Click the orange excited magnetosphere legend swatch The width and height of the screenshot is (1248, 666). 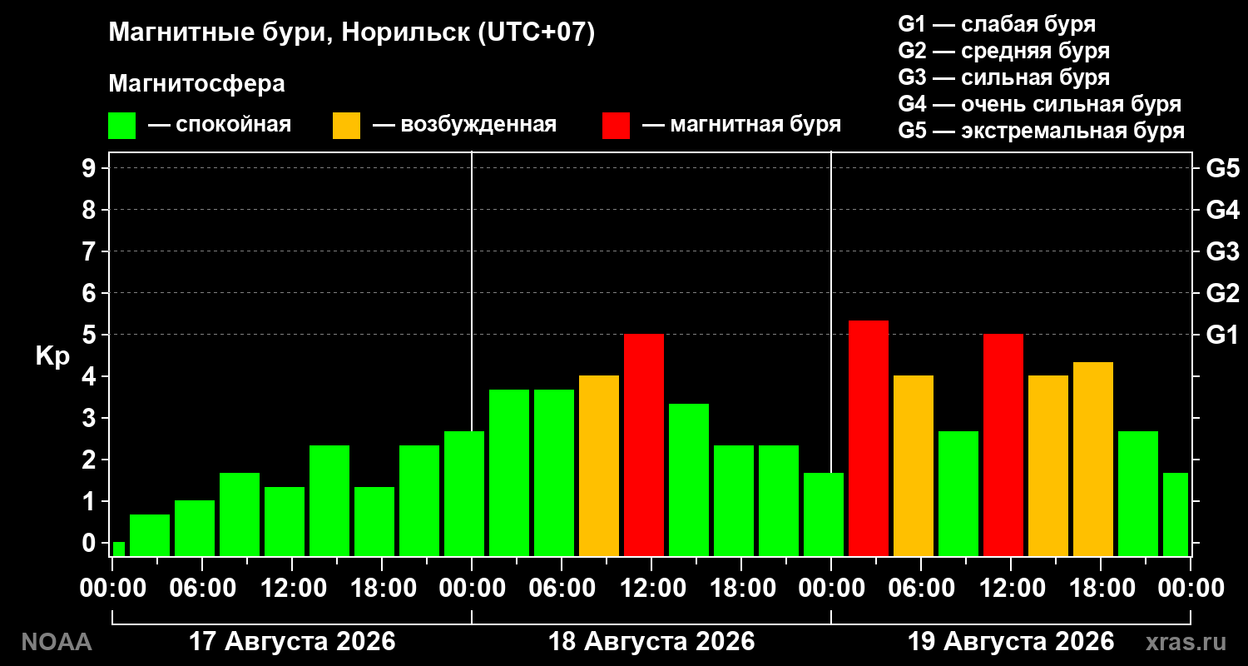coord(346,126)
